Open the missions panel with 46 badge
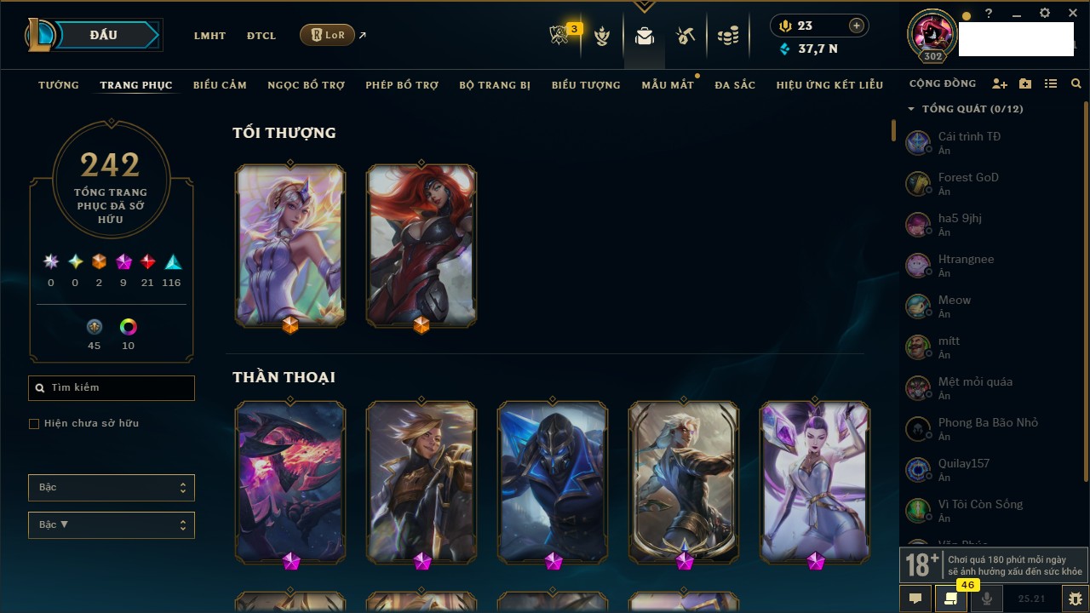This screenshot has height=613, width=1090. pos(951,599)
